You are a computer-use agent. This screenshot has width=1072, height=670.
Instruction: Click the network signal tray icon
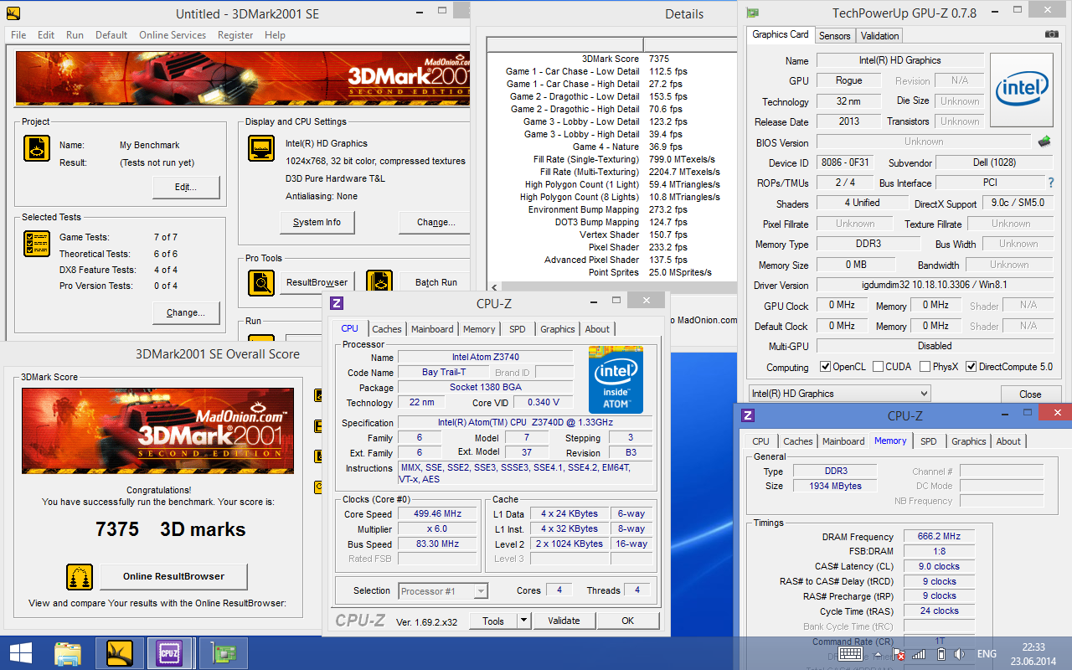click(919, 654)
